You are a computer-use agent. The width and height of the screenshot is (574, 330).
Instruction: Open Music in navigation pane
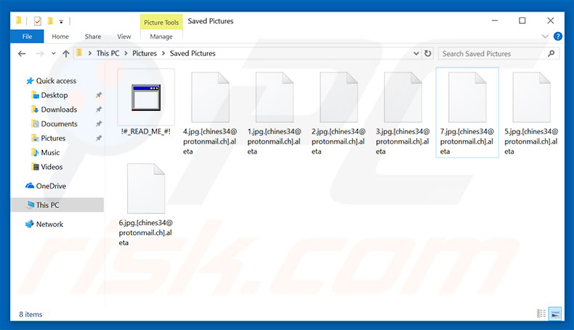(x=50, y=152)
